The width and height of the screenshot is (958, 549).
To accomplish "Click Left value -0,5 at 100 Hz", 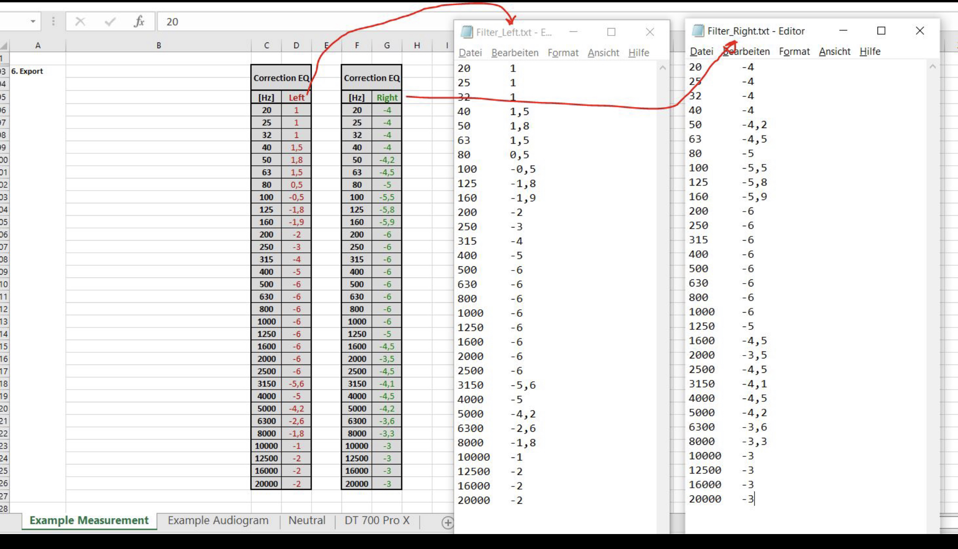I will tap(296, 197).
